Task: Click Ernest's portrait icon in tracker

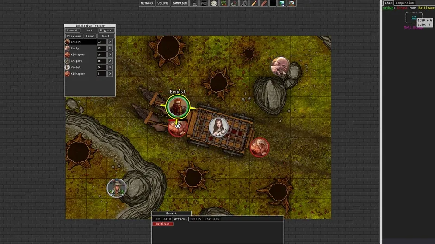Action: click(x=68, y=42)
